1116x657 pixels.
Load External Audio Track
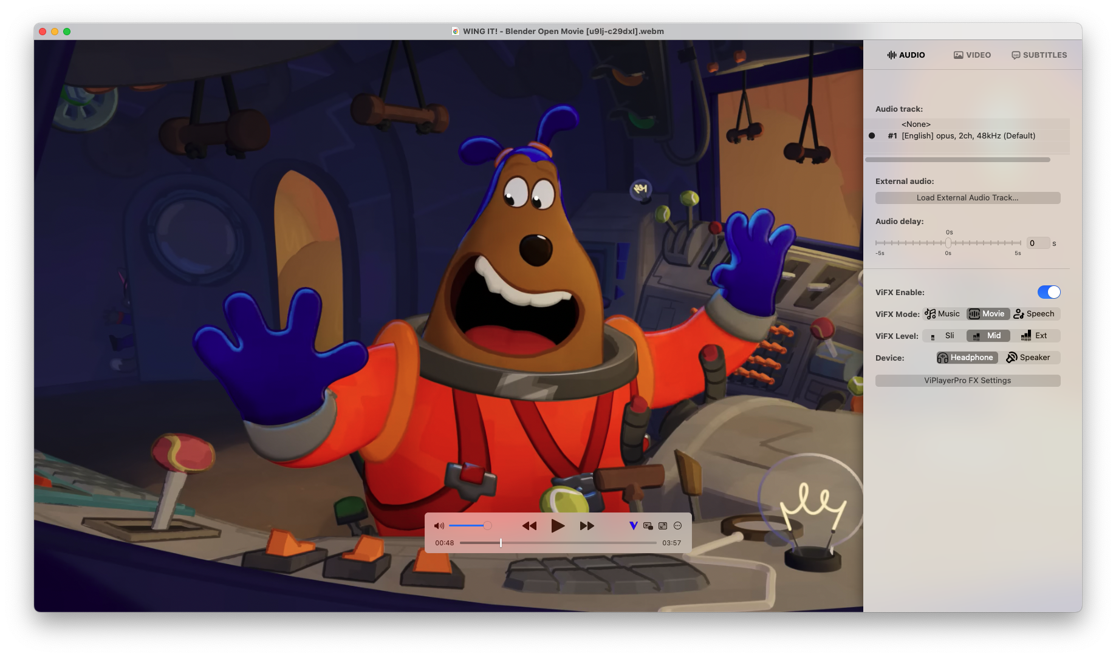[968, 198]
